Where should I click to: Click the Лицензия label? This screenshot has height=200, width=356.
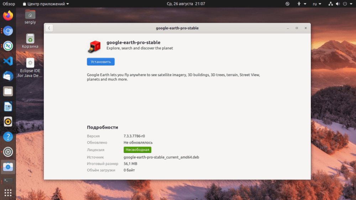point(95,150)
